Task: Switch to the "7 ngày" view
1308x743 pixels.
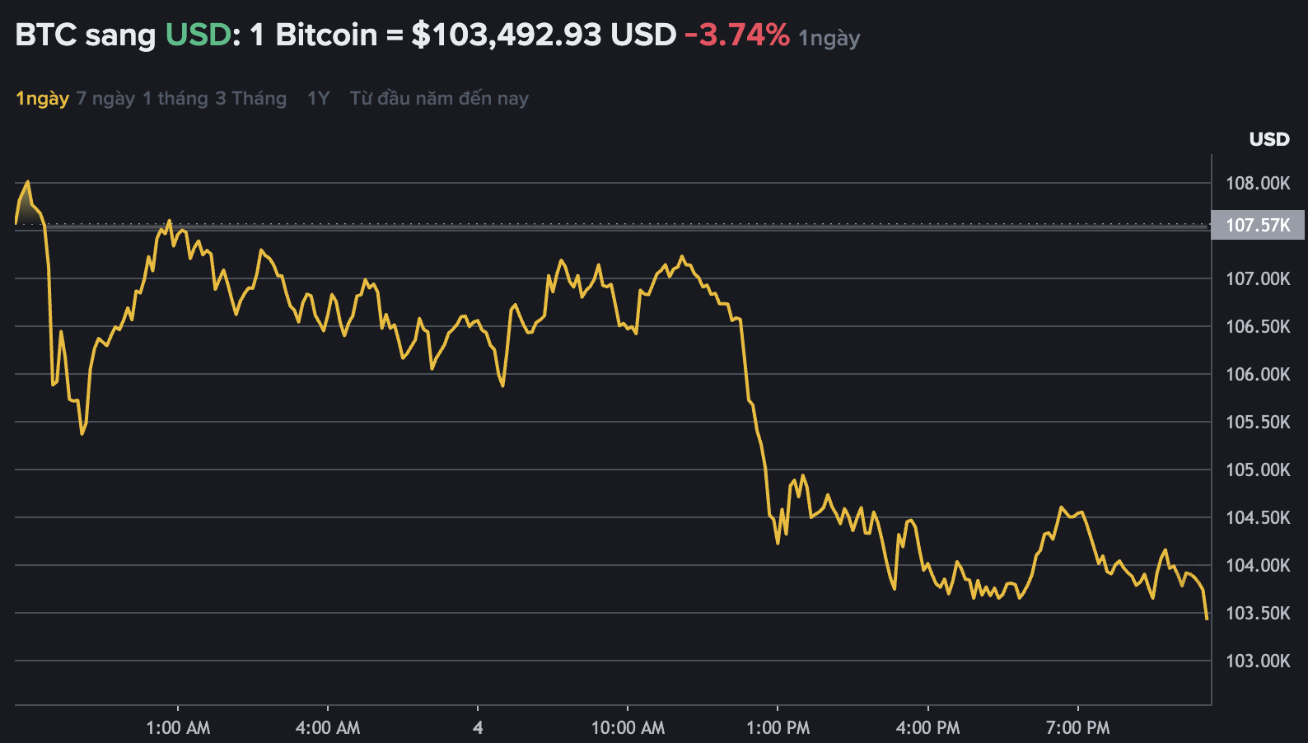Action: point(105,98)
